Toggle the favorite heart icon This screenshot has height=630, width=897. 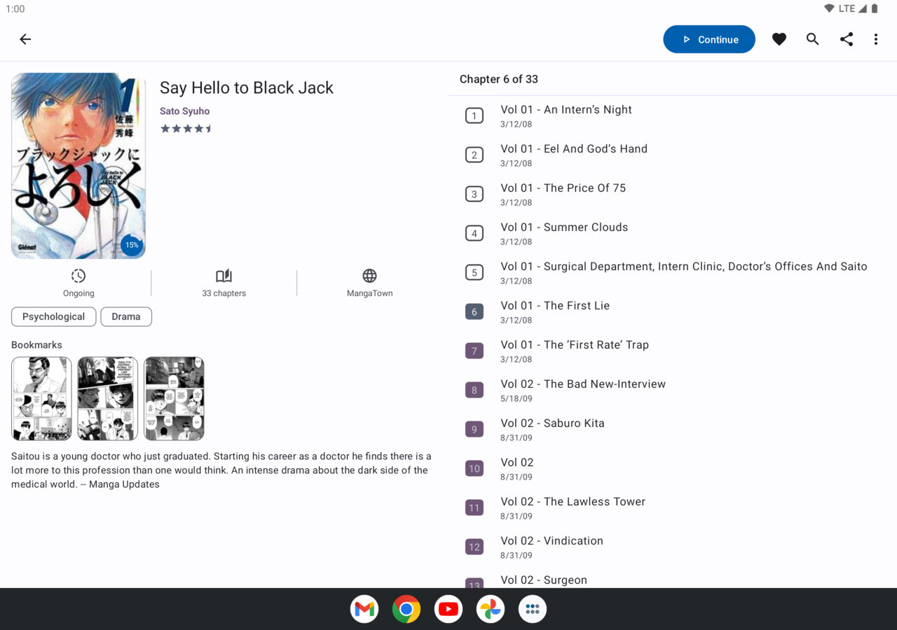(x=779, y=39)
